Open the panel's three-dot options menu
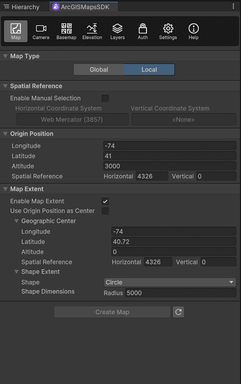 [233, 7]
